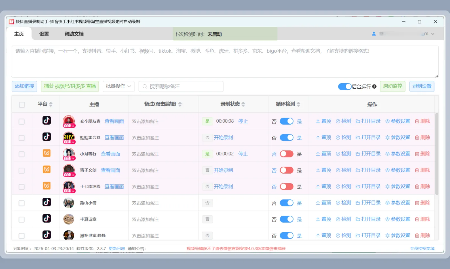Click the Douyin platform icon for 娃娃集合营
Viewport: 450px width, 269px height.
pyautogui.click(x=47, y=137)
